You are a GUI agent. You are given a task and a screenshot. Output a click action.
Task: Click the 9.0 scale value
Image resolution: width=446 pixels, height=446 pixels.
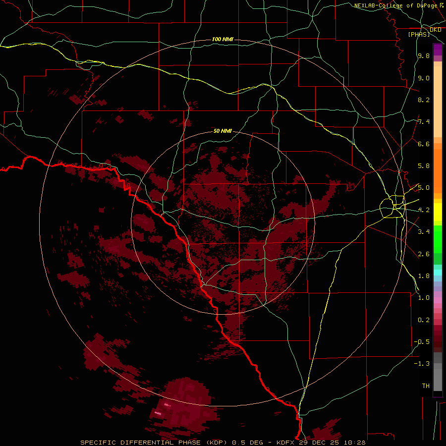[x=424, y=78]
